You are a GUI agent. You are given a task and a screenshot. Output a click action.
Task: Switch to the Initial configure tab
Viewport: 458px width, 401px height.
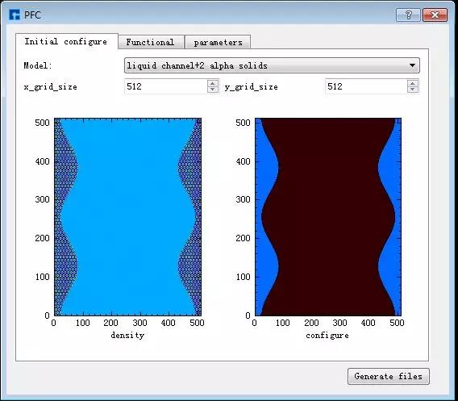coord(67,41)
